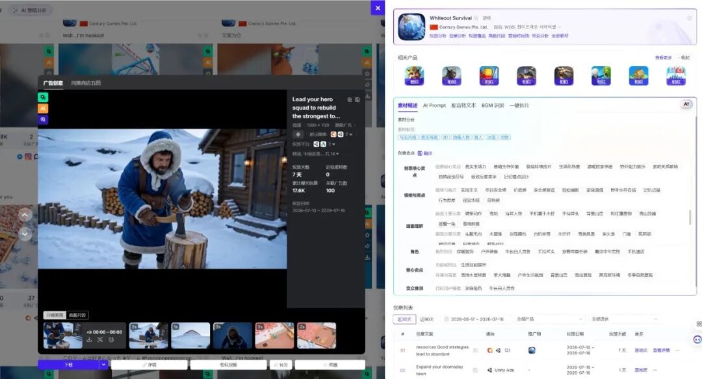
Task: Select the mountain peak scene thumbnail
Action: [x=190, y=336]
